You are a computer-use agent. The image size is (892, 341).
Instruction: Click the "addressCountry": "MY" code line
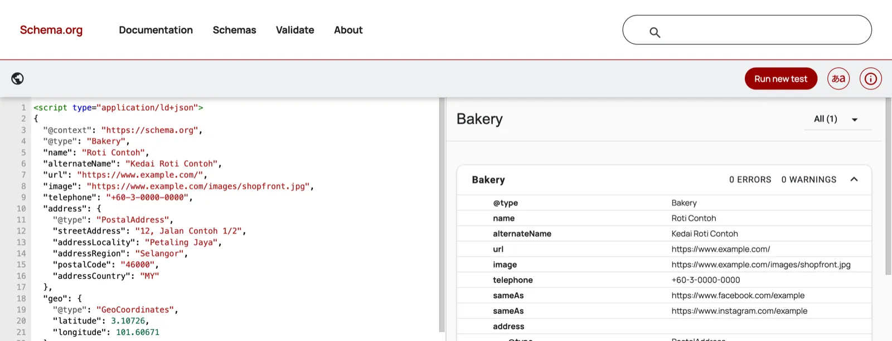pyautogui.click(x=106, y=276)
